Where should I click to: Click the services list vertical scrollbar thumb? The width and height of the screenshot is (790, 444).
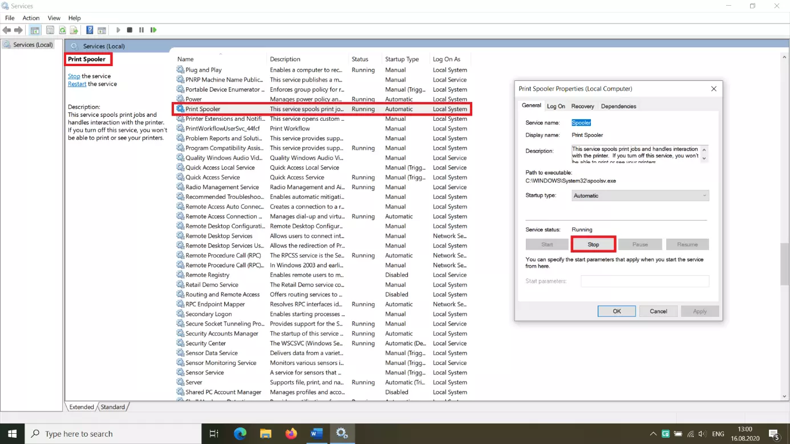(x=785, y=263)
